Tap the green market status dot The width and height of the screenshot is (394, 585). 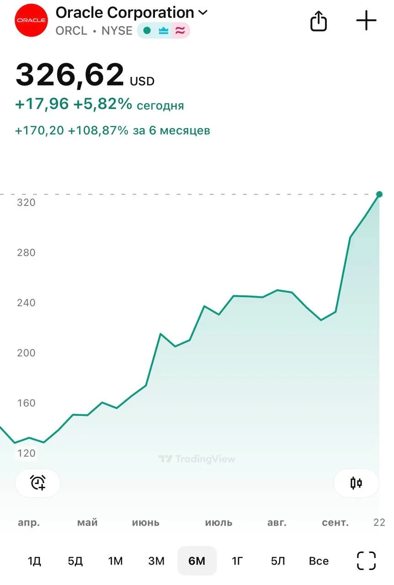[147, 31]
